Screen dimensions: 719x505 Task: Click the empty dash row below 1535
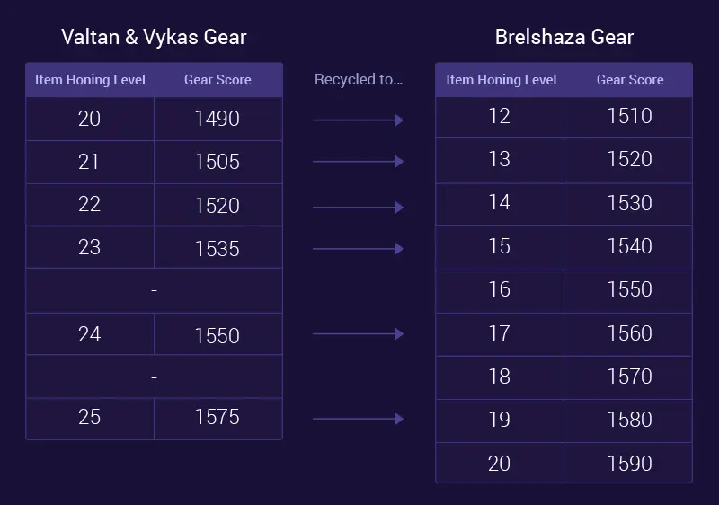(x=154, y=290)
